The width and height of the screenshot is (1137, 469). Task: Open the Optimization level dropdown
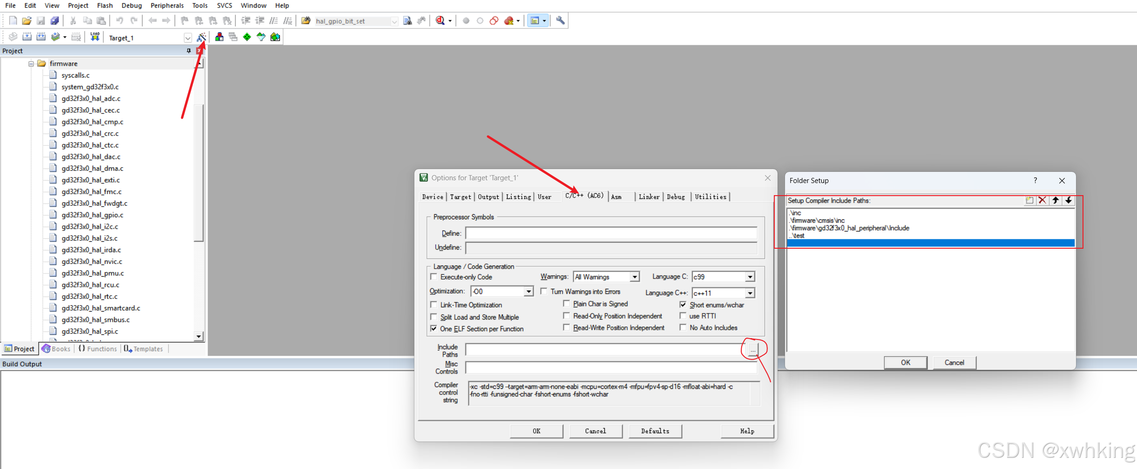[528, 291]
